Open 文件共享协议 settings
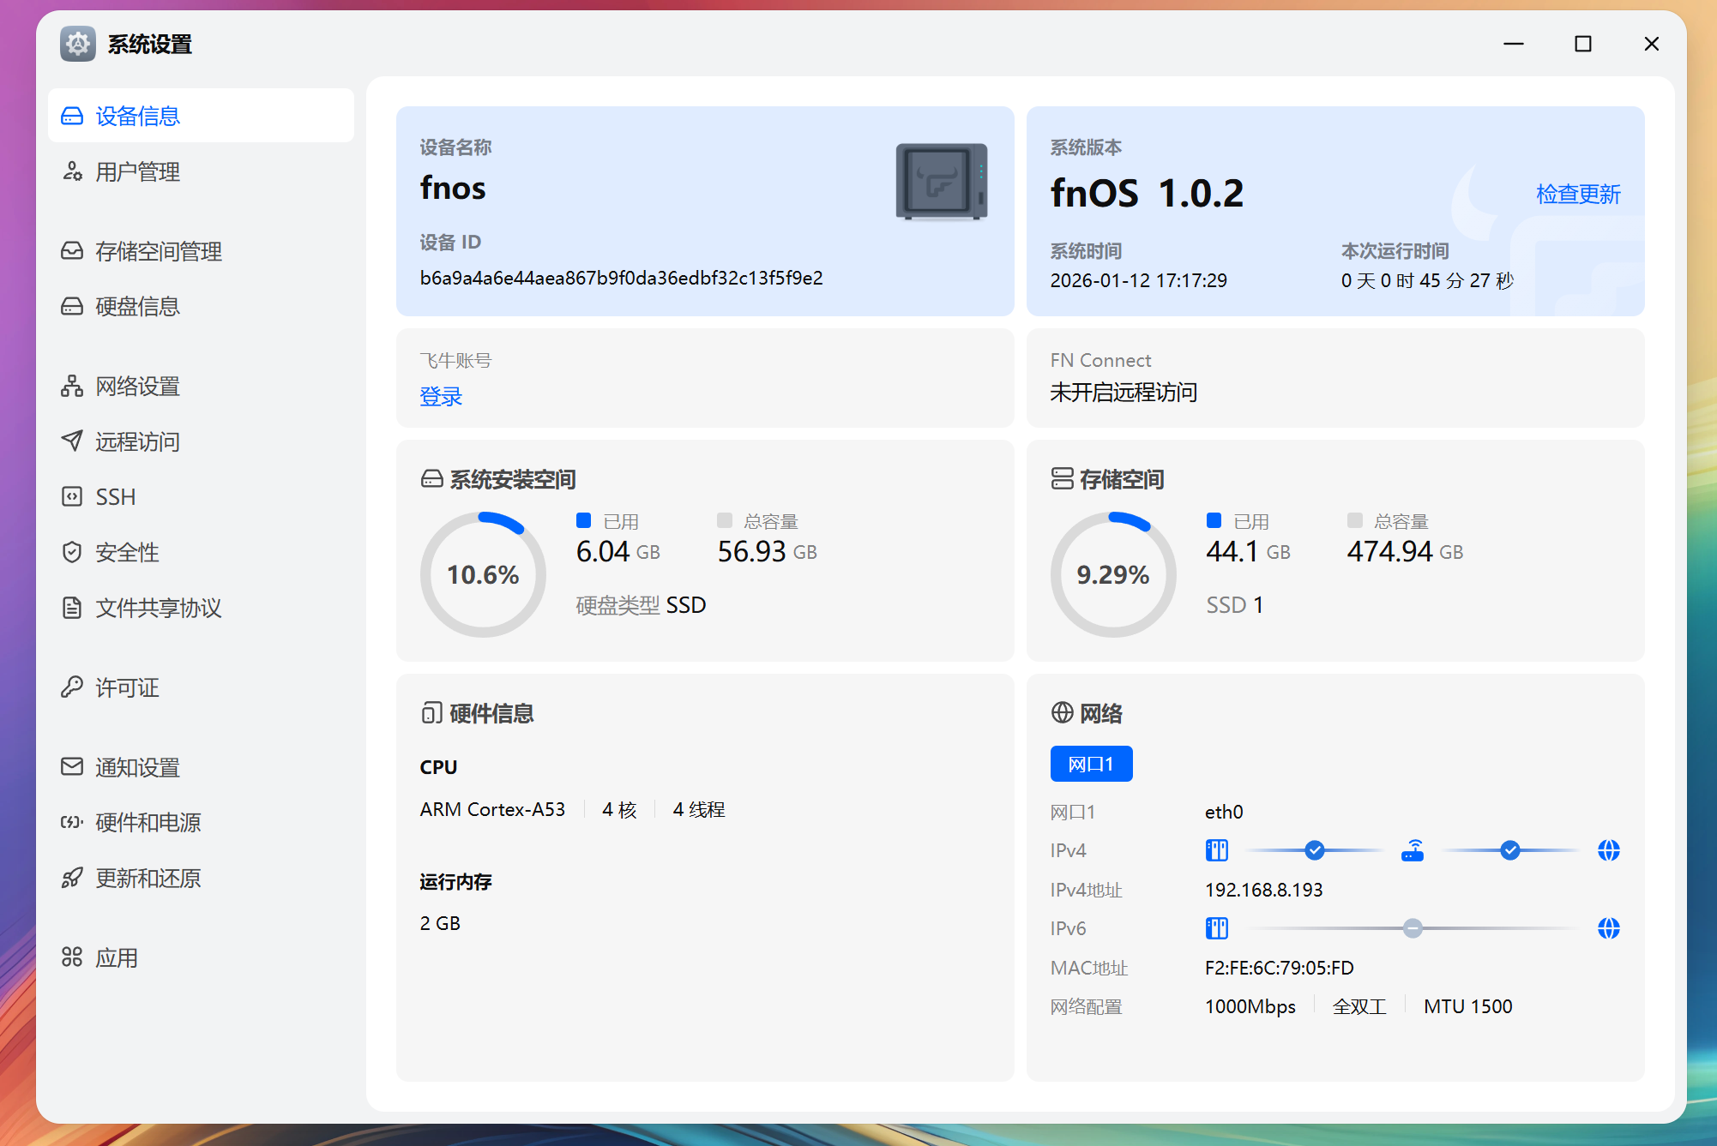1717x1146 pixels. coord(158,608)
